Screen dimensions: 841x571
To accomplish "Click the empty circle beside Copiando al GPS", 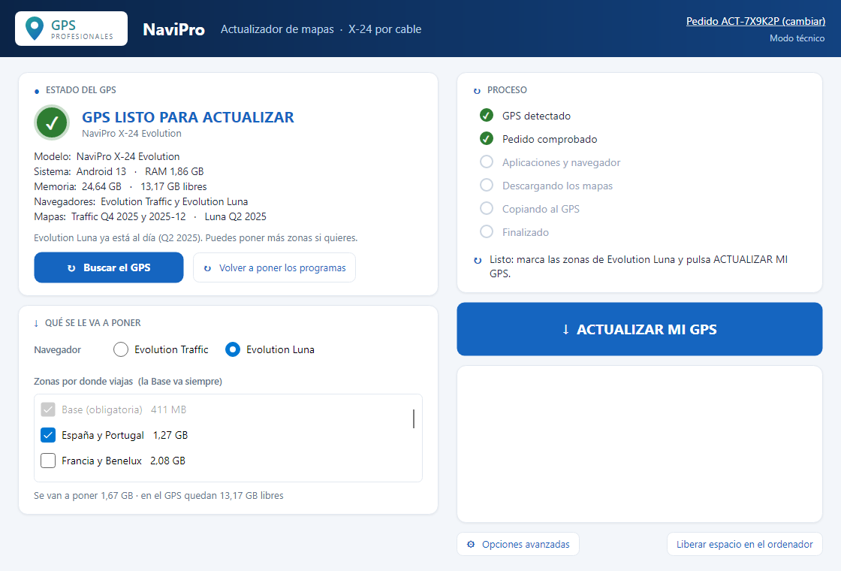I will 487,208.
